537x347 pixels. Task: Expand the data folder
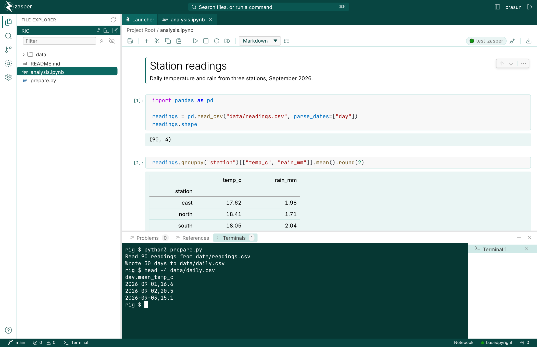pyautogui.click(x=24, y=55)
